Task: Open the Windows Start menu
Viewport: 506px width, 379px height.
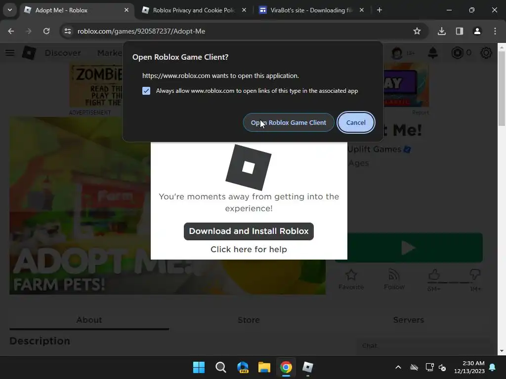Action: (199, 367)
